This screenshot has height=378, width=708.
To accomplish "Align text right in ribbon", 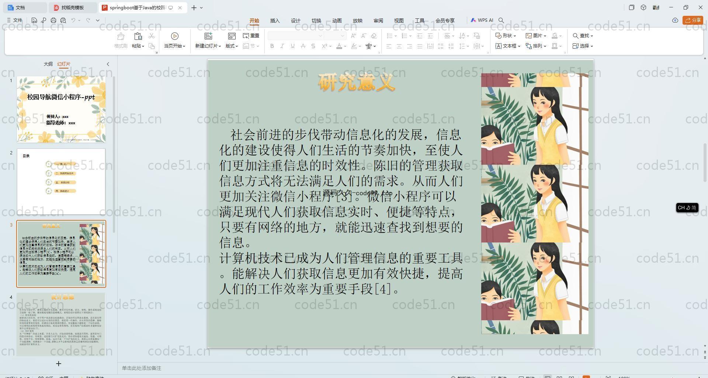I will 409,46.
